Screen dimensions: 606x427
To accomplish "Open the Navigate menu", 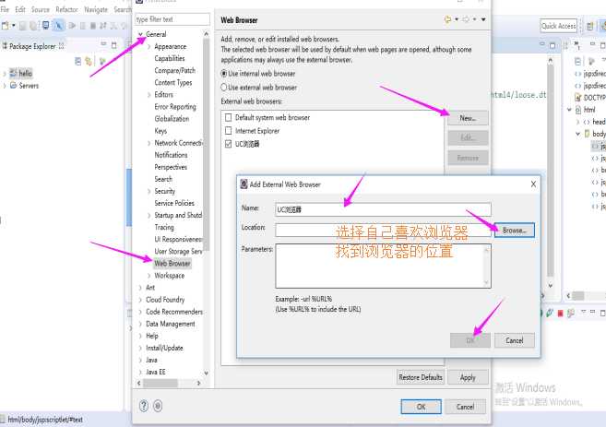I will 96,9.
